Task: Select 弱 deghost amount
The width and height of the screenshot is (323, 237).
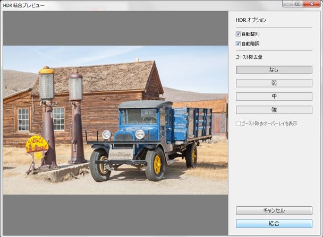Action: [274, 83]
